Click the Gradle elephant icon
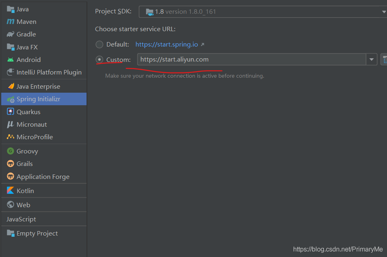Viewport: 387px width, 257px height. point(11,34)
